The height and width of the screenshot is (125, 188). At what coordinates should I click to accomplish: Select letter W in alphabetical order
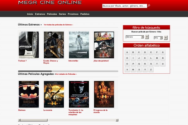pyautogui.click(x=133, y=70)
